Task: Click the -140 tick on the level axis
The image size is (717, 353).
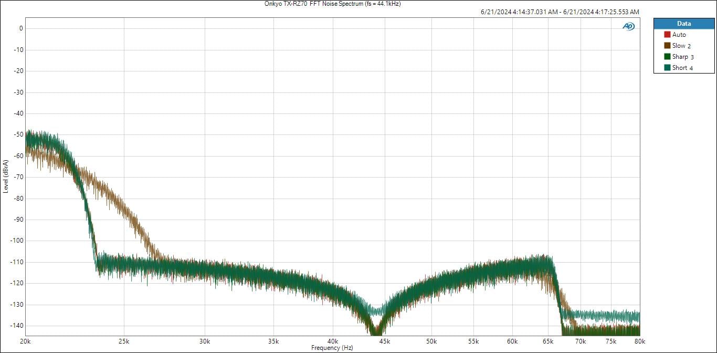Action: pos(17,326)
